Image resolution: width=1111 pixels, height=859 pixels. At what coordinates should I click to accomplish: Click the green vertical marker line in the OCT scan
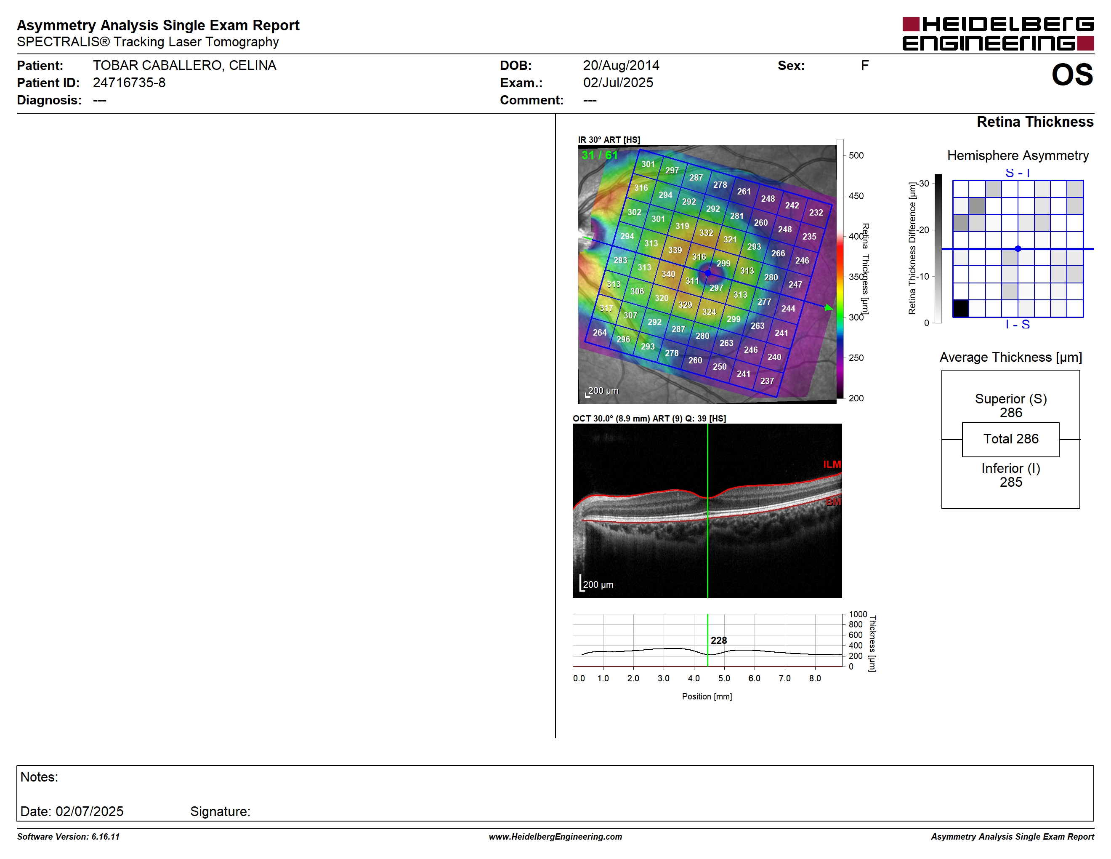tap(707, 510)
